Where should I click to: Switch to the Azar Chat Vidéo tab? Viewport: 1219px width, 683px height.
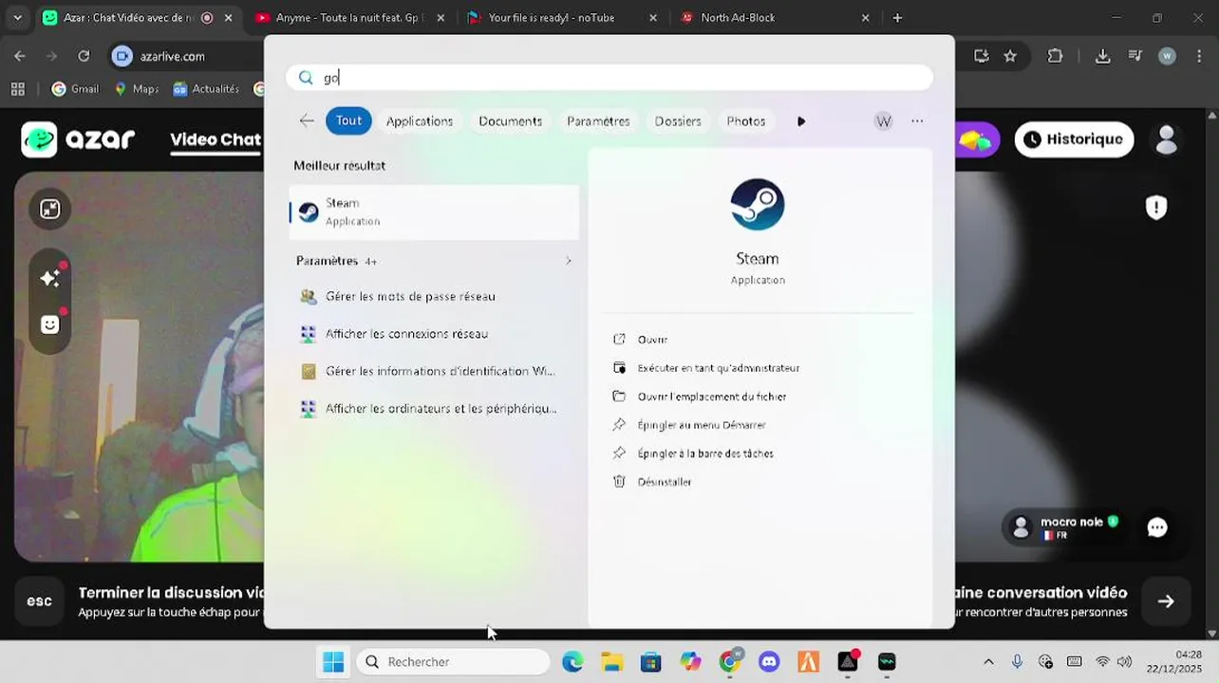tap(128, 18)
